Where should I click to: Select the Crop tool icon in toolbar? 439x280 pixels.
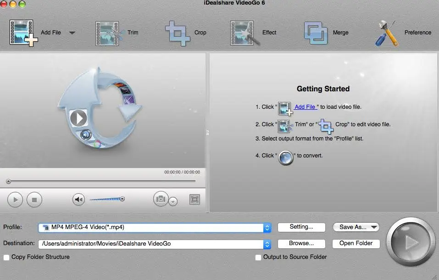click(x=178, y=33)
